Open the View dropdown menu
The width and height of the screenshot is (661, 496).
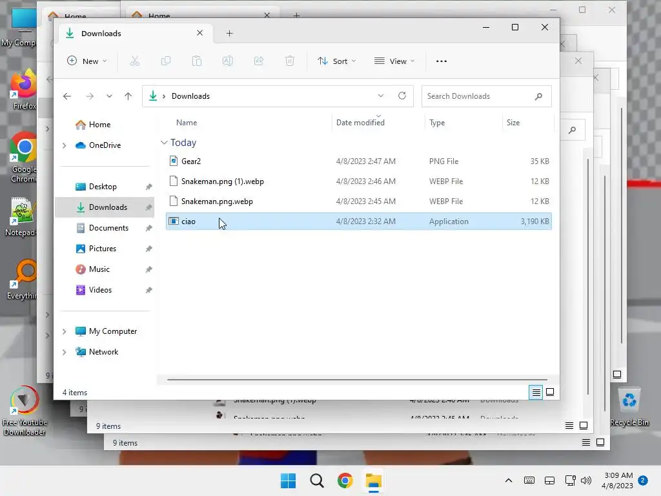click(394, 61)
